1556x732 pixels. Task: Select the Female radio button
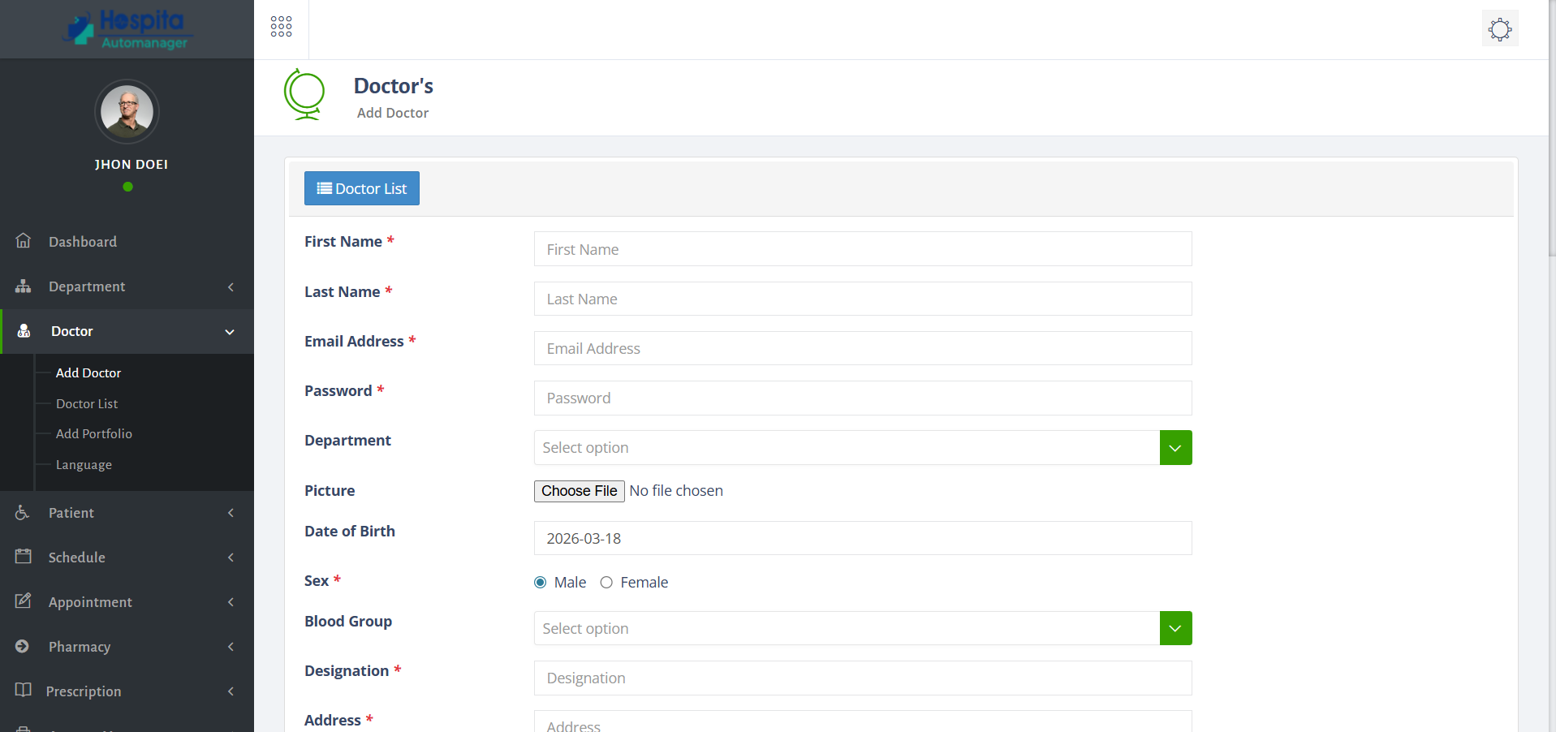click(606, 583)
